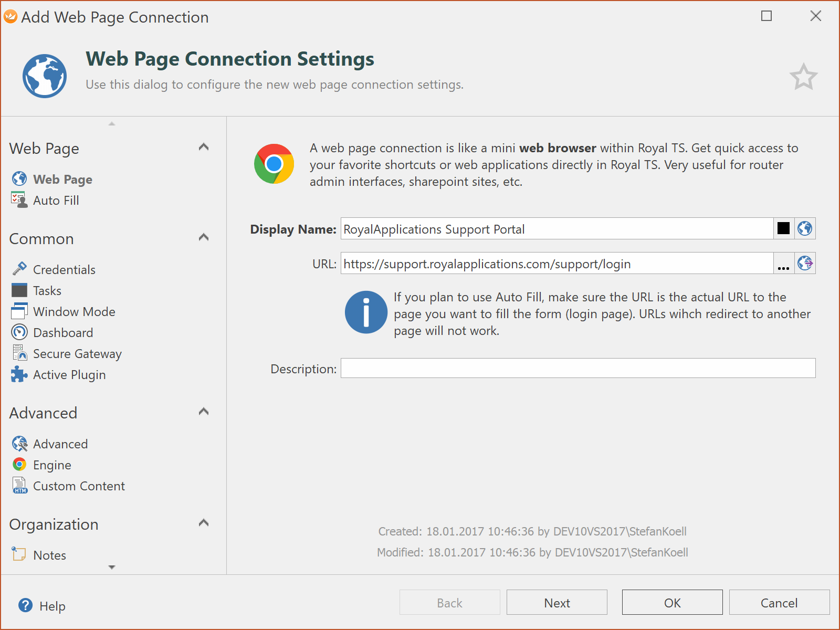Image resolution: width=840 pixels, height=630 pixels.
Task: Collapse the Organization section
Action: 204,523
